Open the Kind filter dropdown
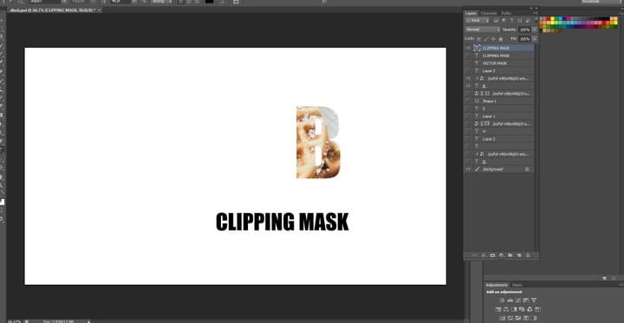This screenshot has height=323, width=624. point(478,20)
